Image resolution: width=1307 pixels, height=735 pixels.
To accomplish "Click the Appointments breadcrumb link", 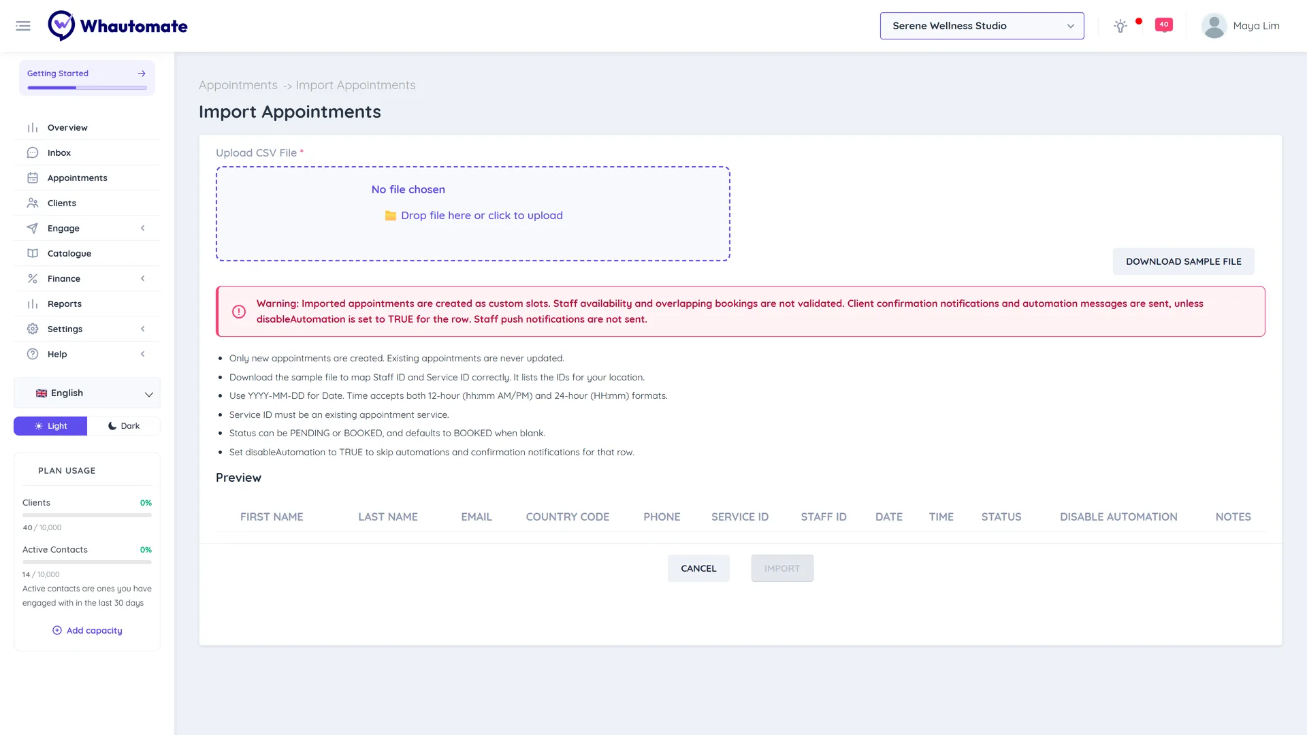I will click(x=238, y=85).
